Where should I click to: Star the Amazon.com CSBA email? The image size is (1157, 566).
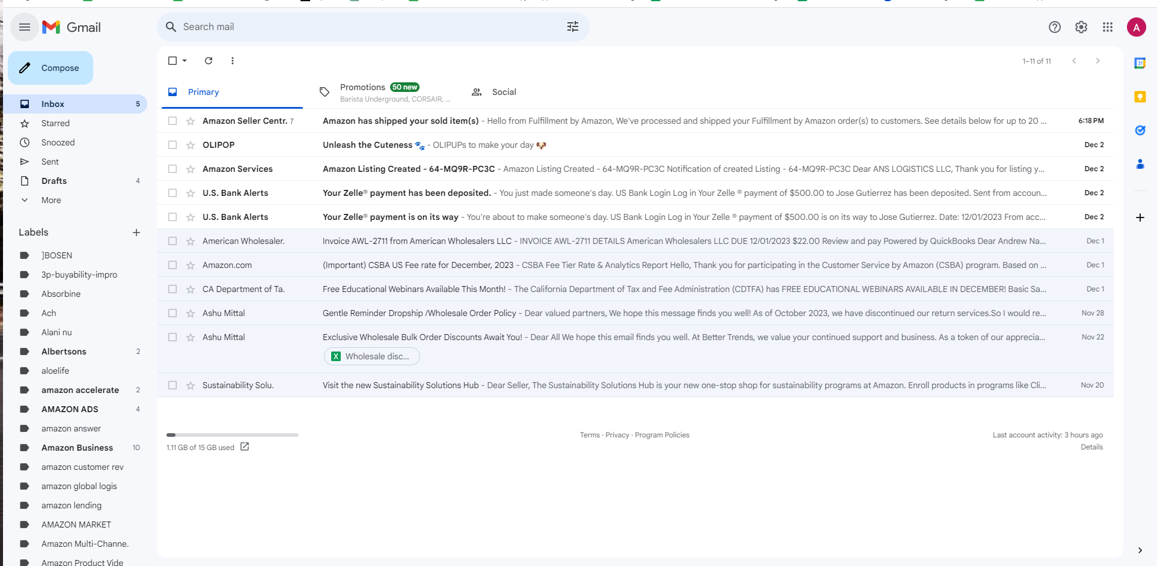pyautogui.click(x=191, y=265)
